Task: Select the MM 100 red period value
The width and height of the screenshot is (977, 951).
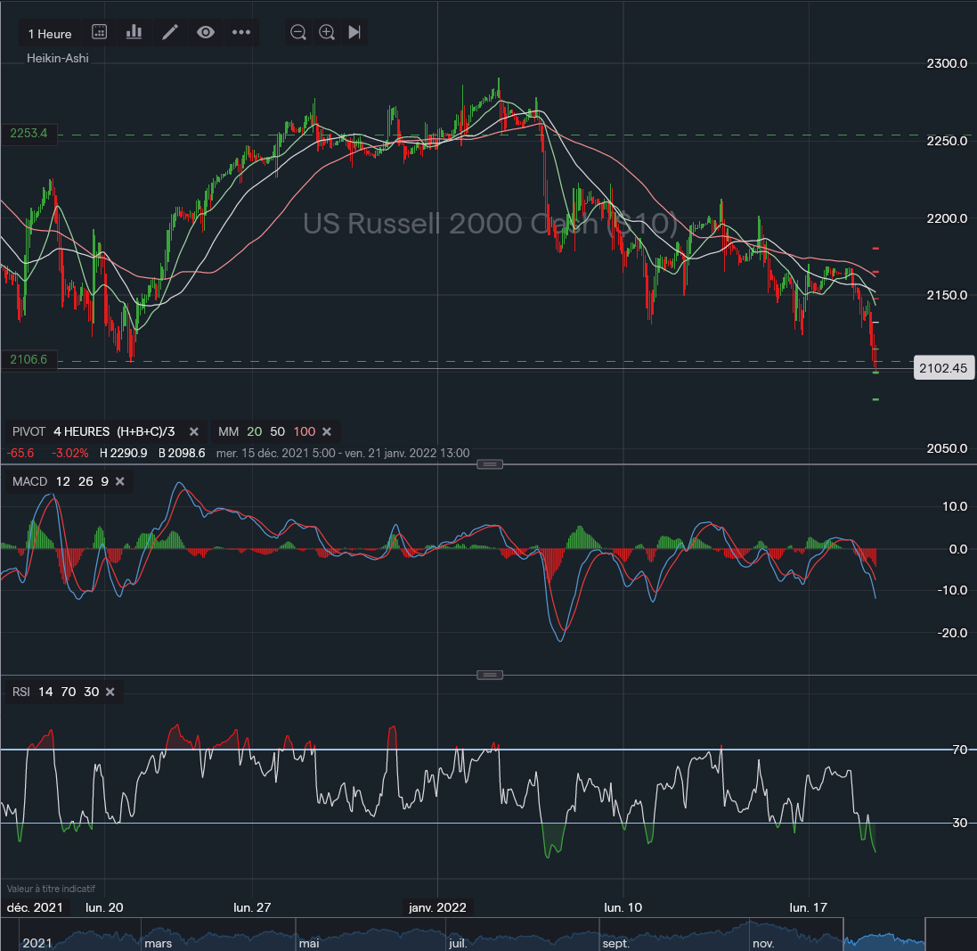Action: point(305,431)
